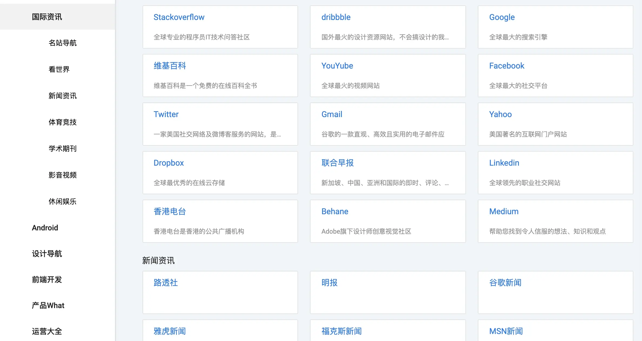
Task: Open the 路透社 news link
Action: tap(166, 283)
